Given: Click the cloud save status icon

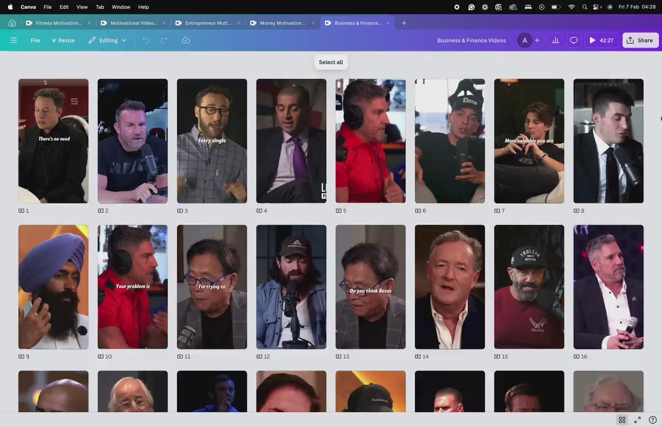Looking at the screenshot, I should (x=186, y=40).
